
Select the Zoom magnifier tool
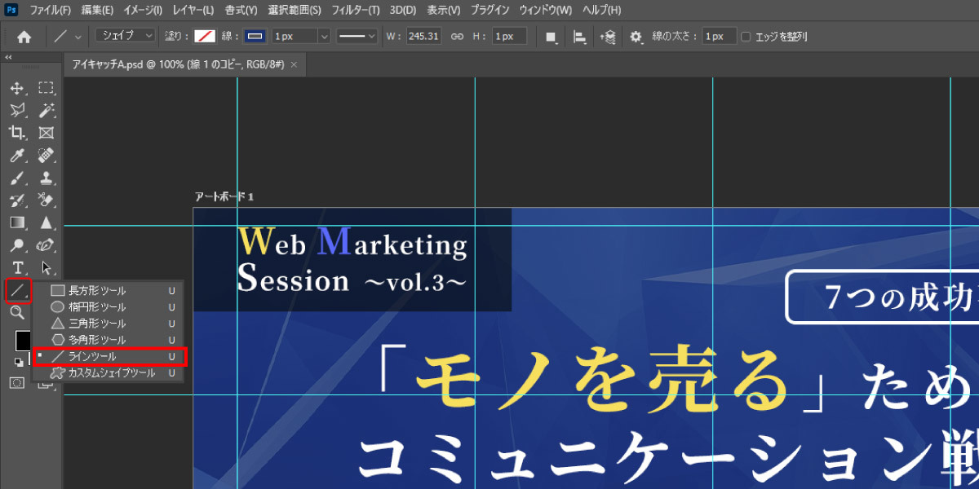17,312
